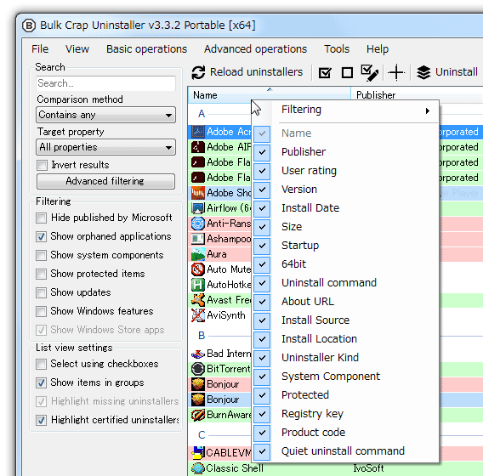Enable Show system components checkbox
The image size is (483, 476).
(42, 256)
